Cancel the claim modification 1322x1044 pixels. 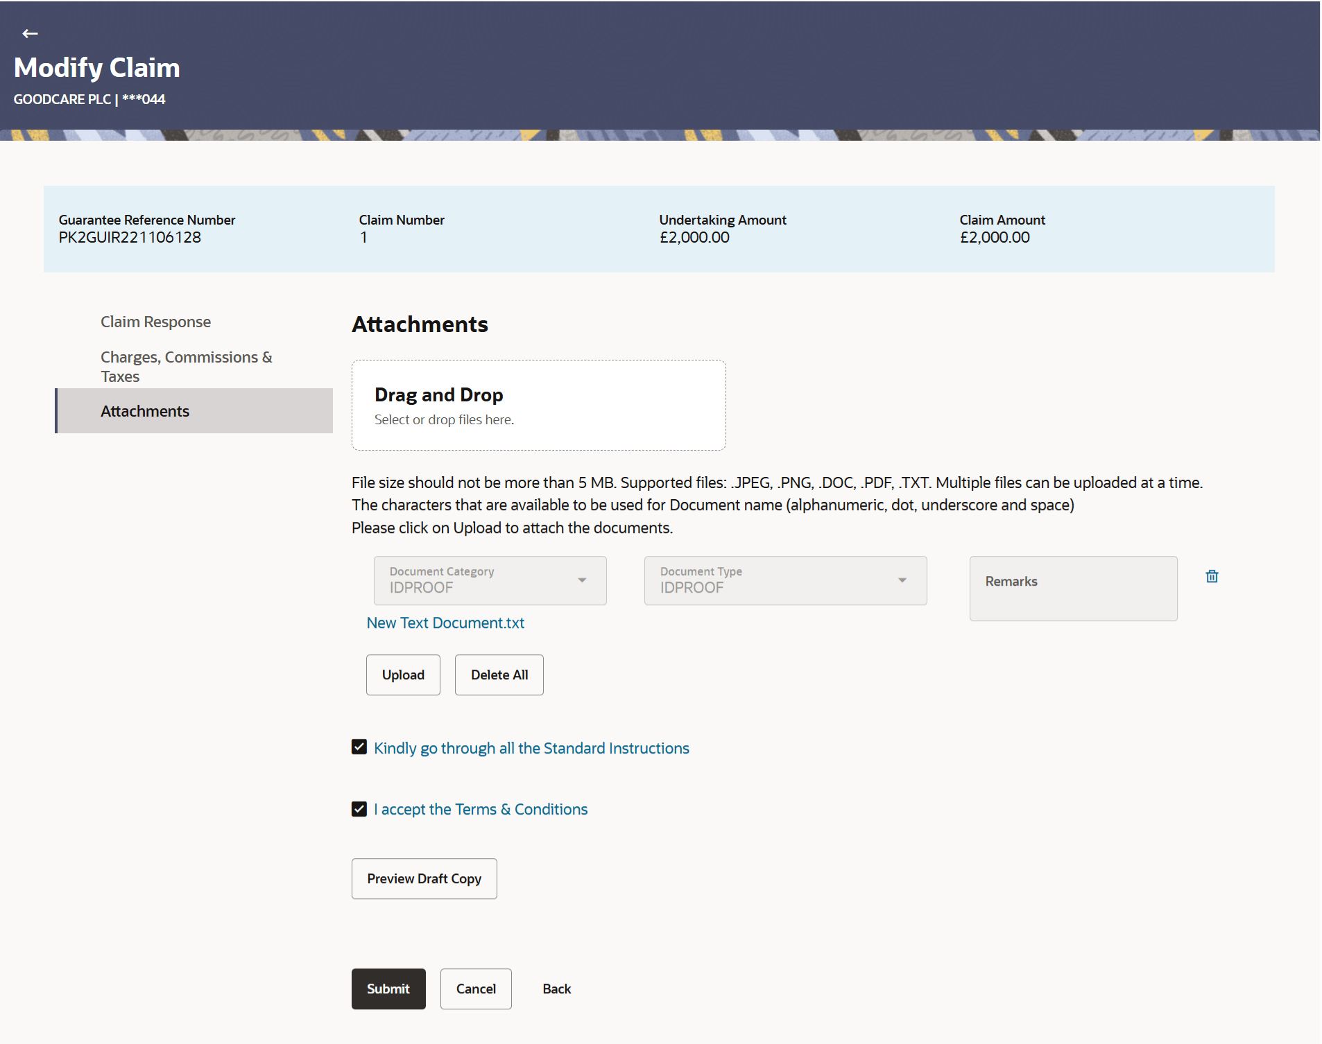(476, 989)
